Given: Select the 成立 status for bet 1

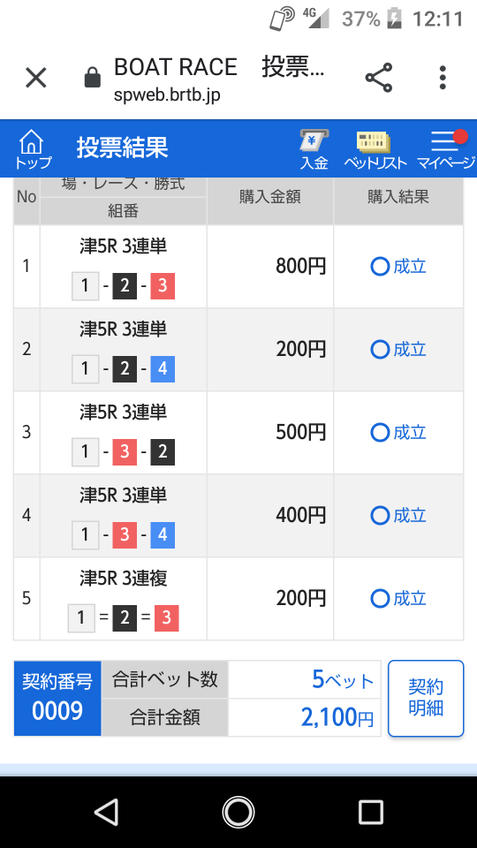Looking at the screenshot, I should [398, 267].
